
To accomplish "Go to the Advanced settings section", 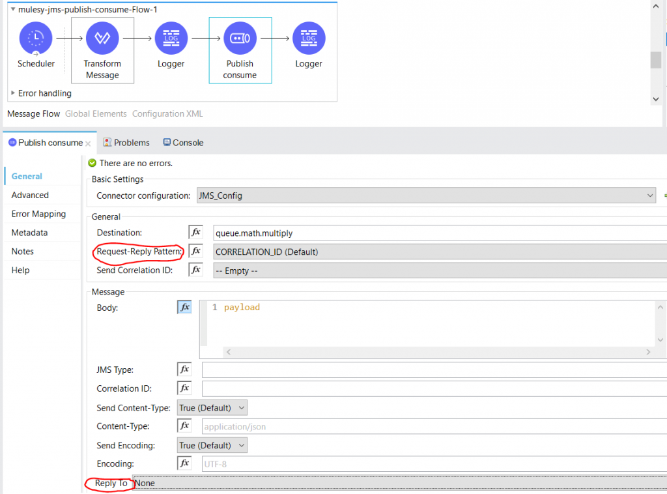I will click(x=30, y=195).
